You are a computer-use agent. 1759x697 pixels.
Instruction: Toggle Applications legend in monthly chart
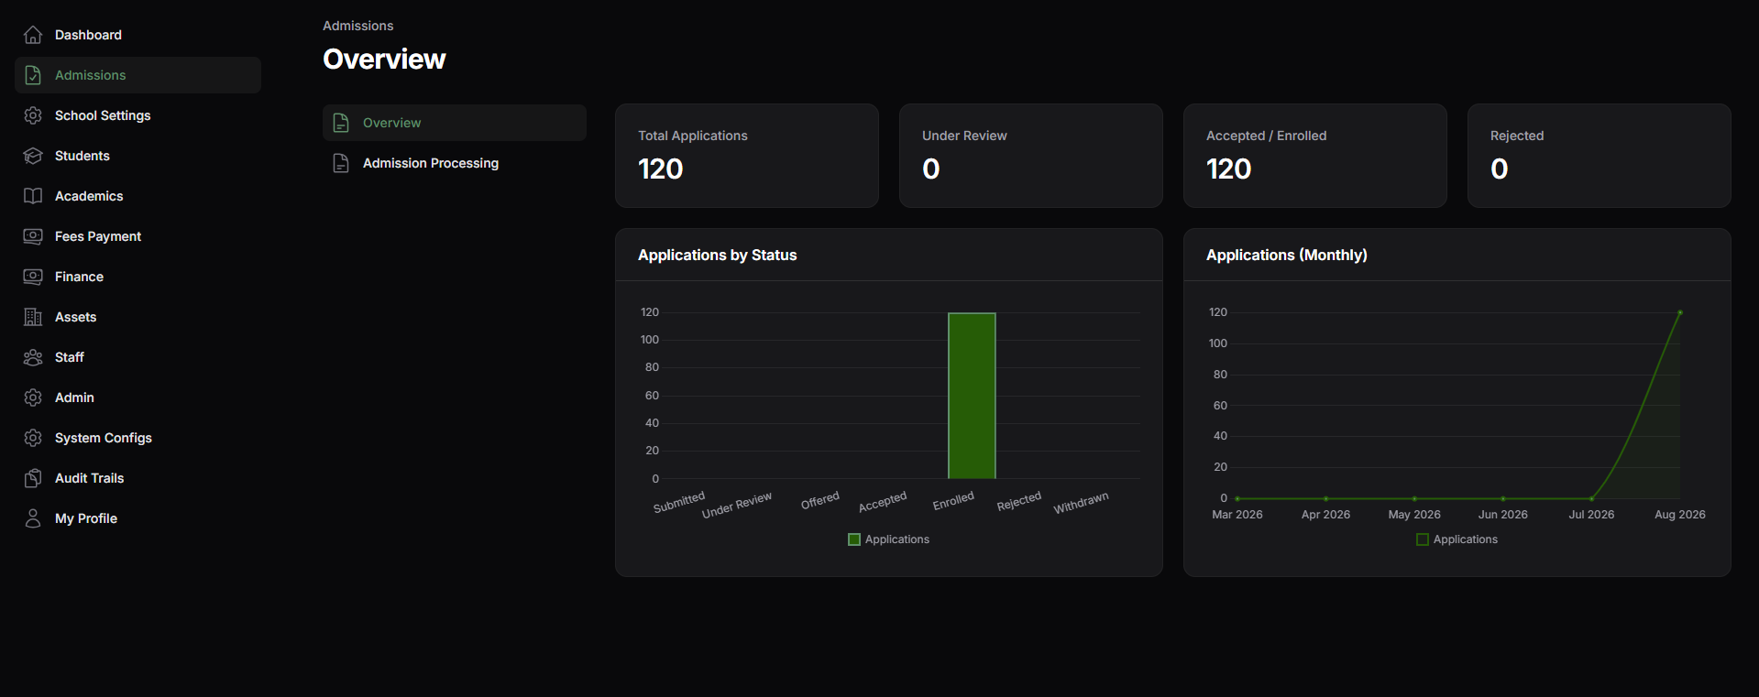pyautogui.click(x=1457, y=539)
